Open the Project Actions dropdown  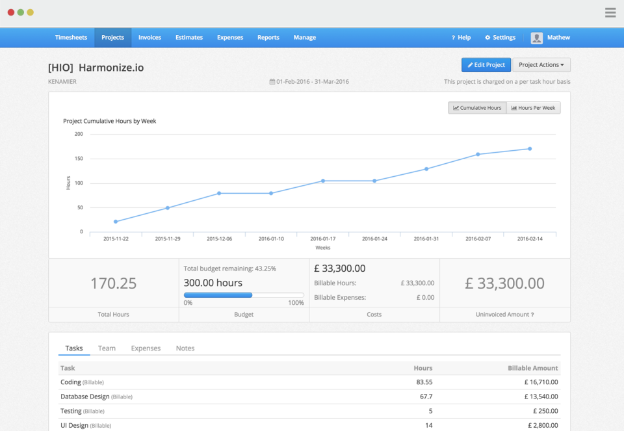pos(541,64)
